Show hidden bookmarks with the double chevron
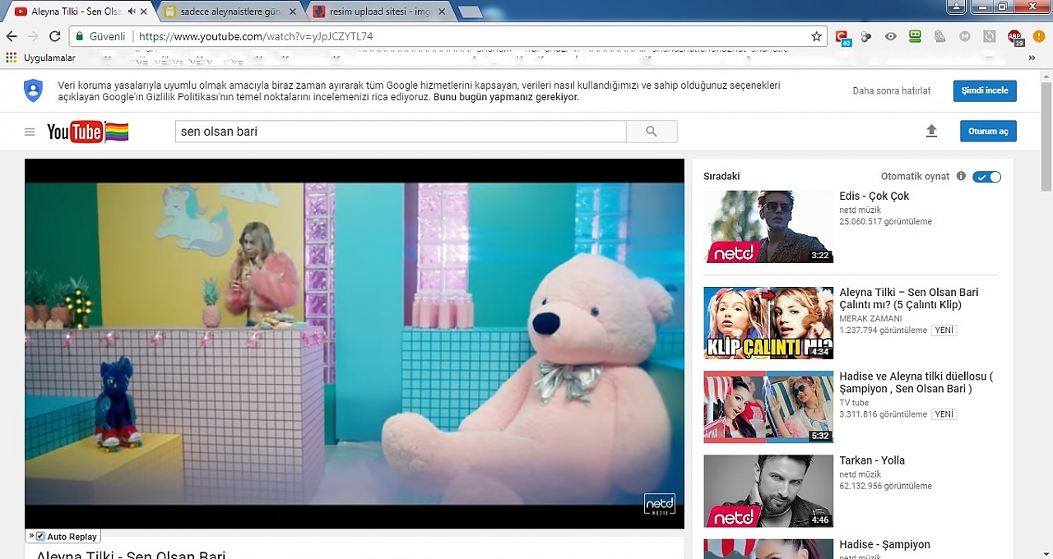Screen dimensions: 1053x559 tap(1032, 58)
